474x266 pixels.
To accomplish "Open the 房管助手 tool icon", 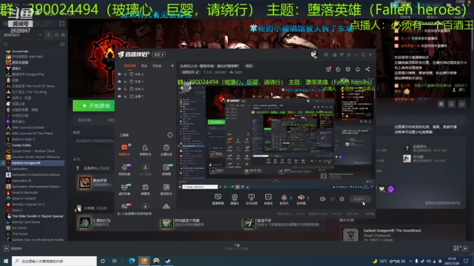I will 145,150.
